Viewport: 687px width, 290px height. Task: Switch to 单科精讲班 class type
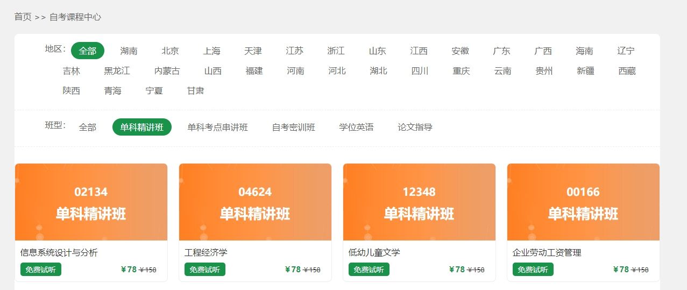pos(142,127)
